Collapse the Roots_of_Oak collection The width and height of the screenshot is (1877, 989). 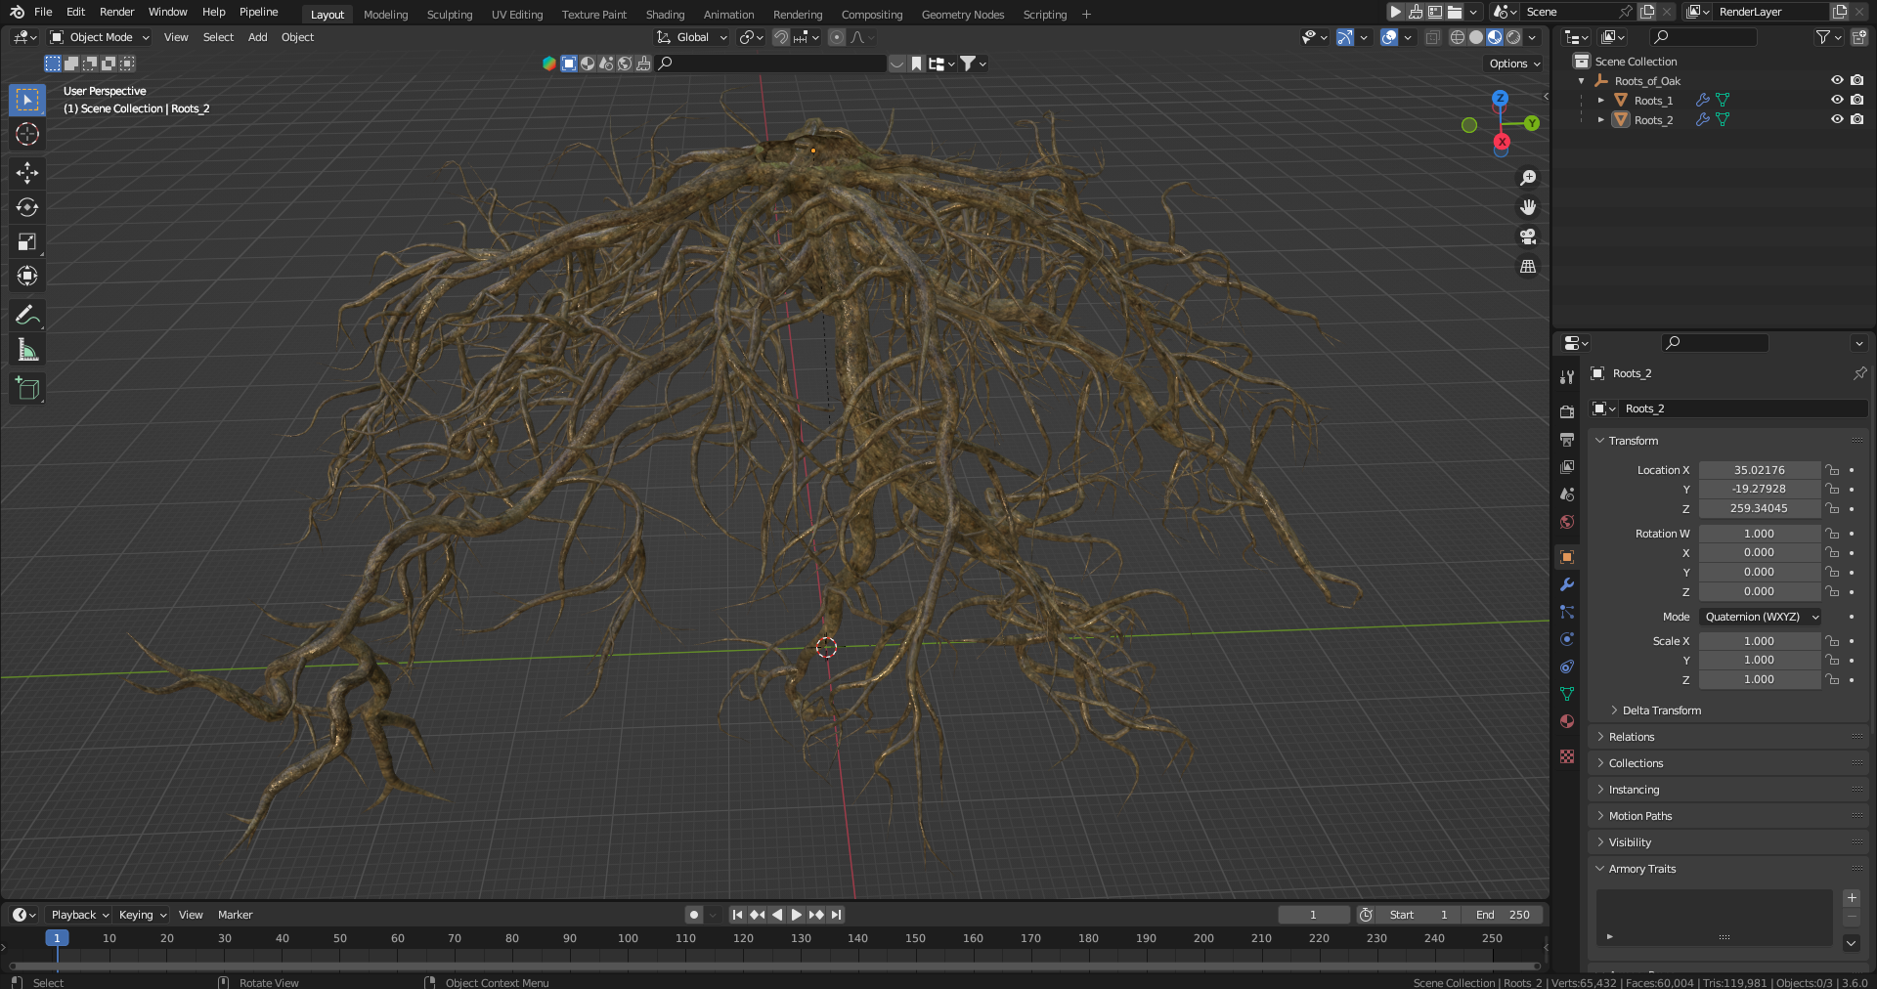tap(1582, 81)
